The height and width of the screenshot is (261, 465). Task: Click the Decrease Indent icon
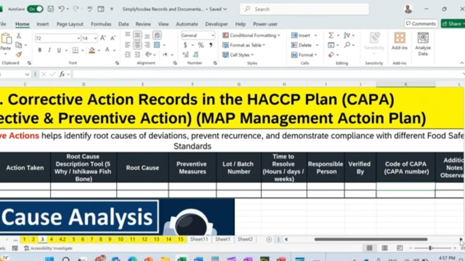pos(128,55)
